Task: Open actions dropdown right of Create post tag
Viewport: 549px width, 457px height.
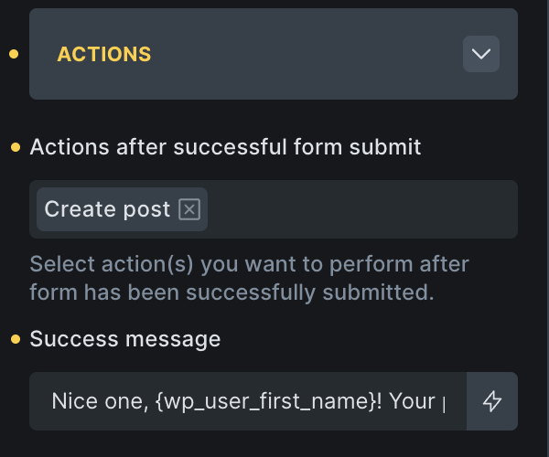Action: [361, 209]
